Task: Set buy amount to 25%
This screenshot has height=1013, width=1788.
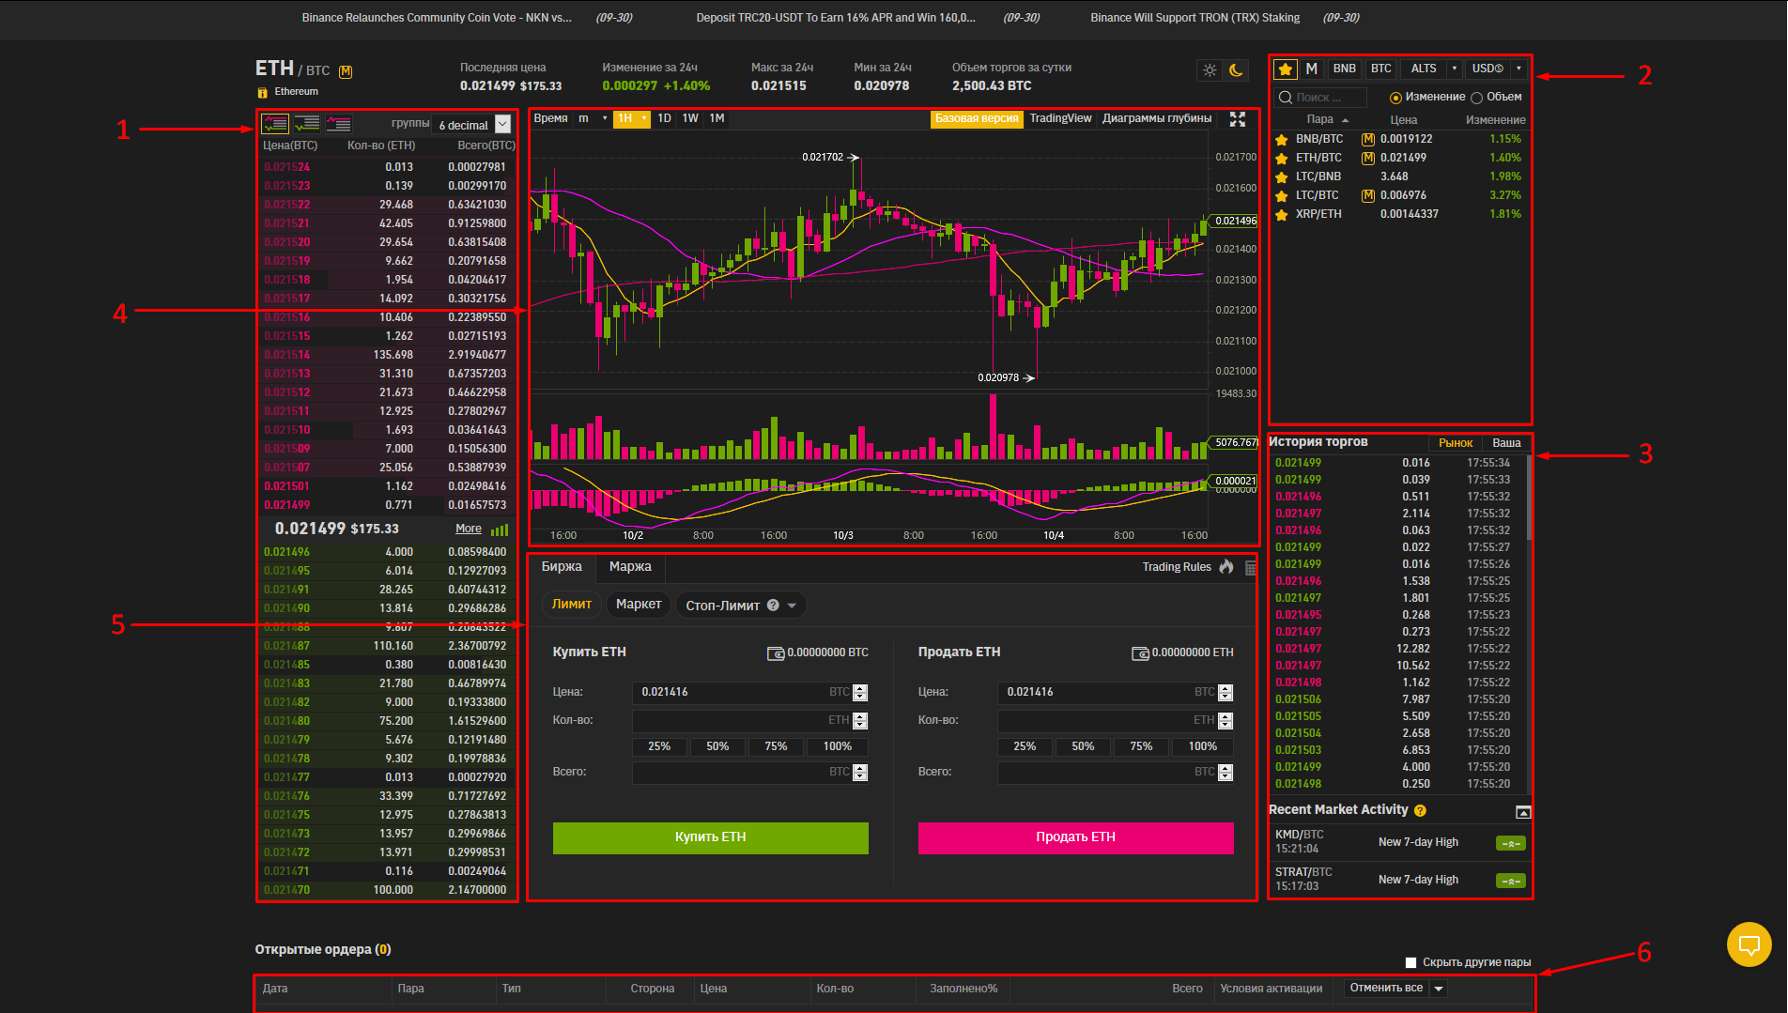Action: coord(659,746)
